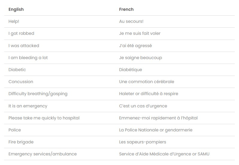Select 'I am bleeding a lot' text

28,58
